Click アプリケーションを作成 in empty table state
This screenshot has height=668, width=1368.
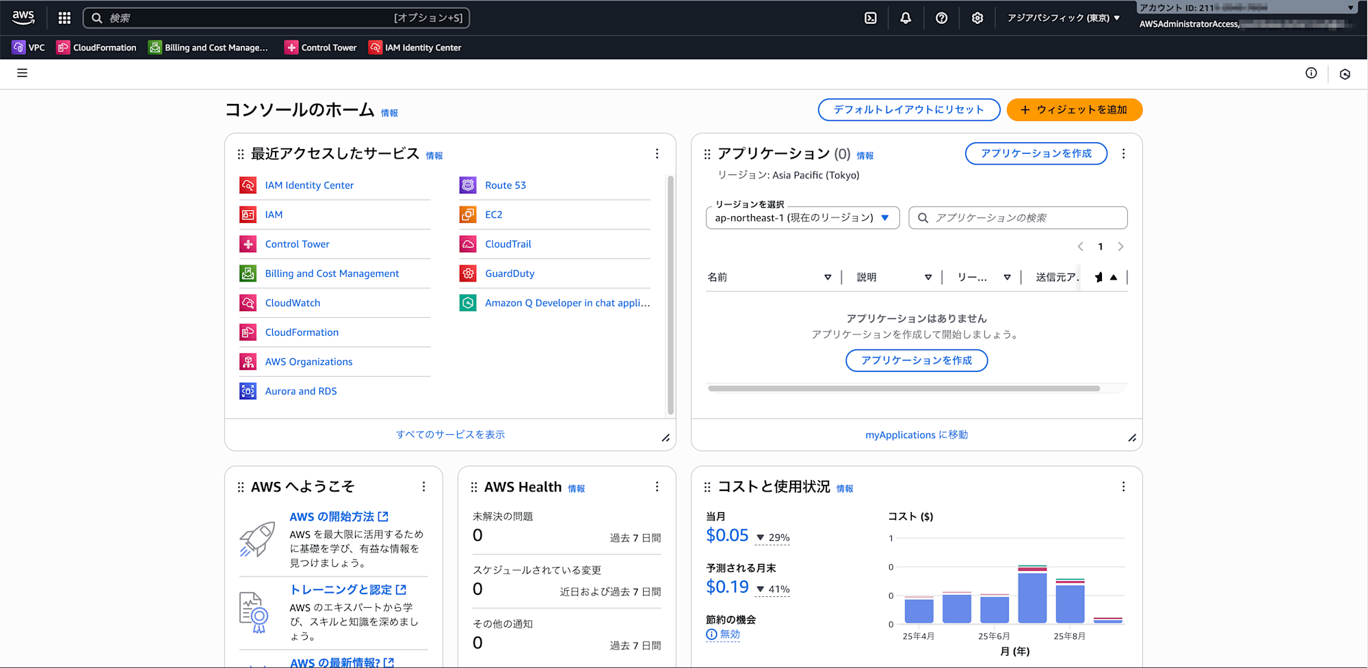pyautogui.click(x=917, y=360)
